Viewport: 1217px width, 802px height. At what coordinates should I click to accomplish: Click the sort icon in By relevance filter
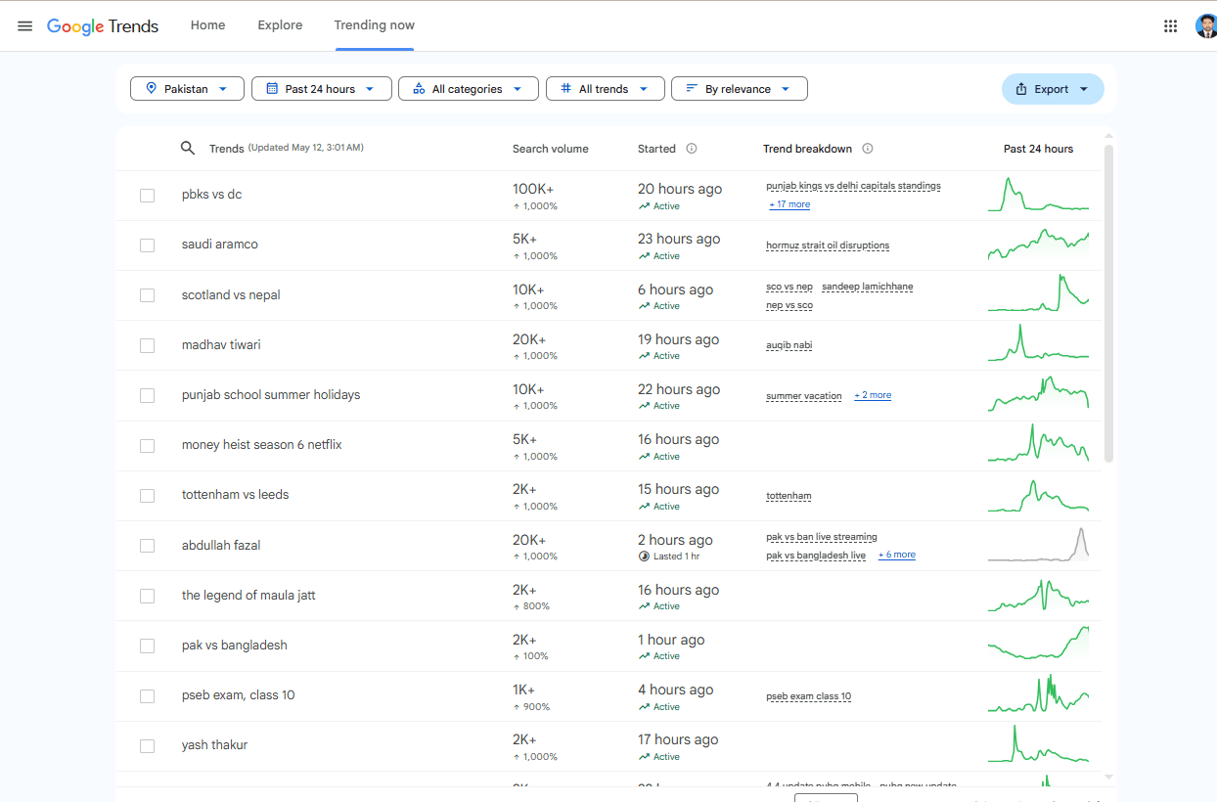(x=692, y=88)
